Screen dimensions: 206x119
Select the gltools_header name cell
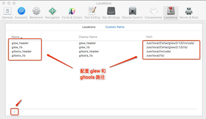click(22, 51)
